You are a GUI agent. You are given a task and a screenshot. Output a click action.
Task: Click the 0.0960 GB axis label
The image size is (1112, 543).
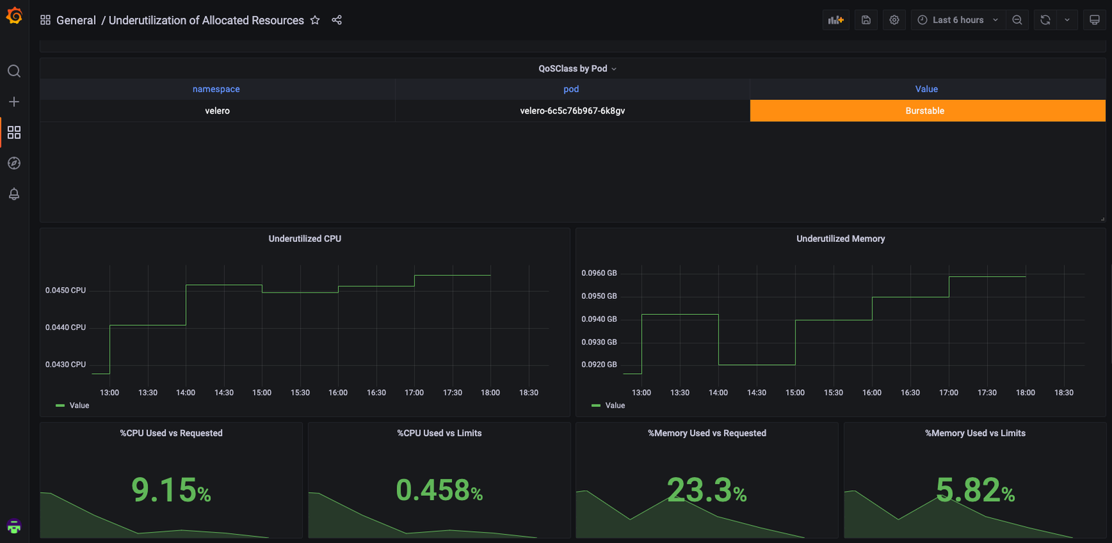(x=599, y=273)
